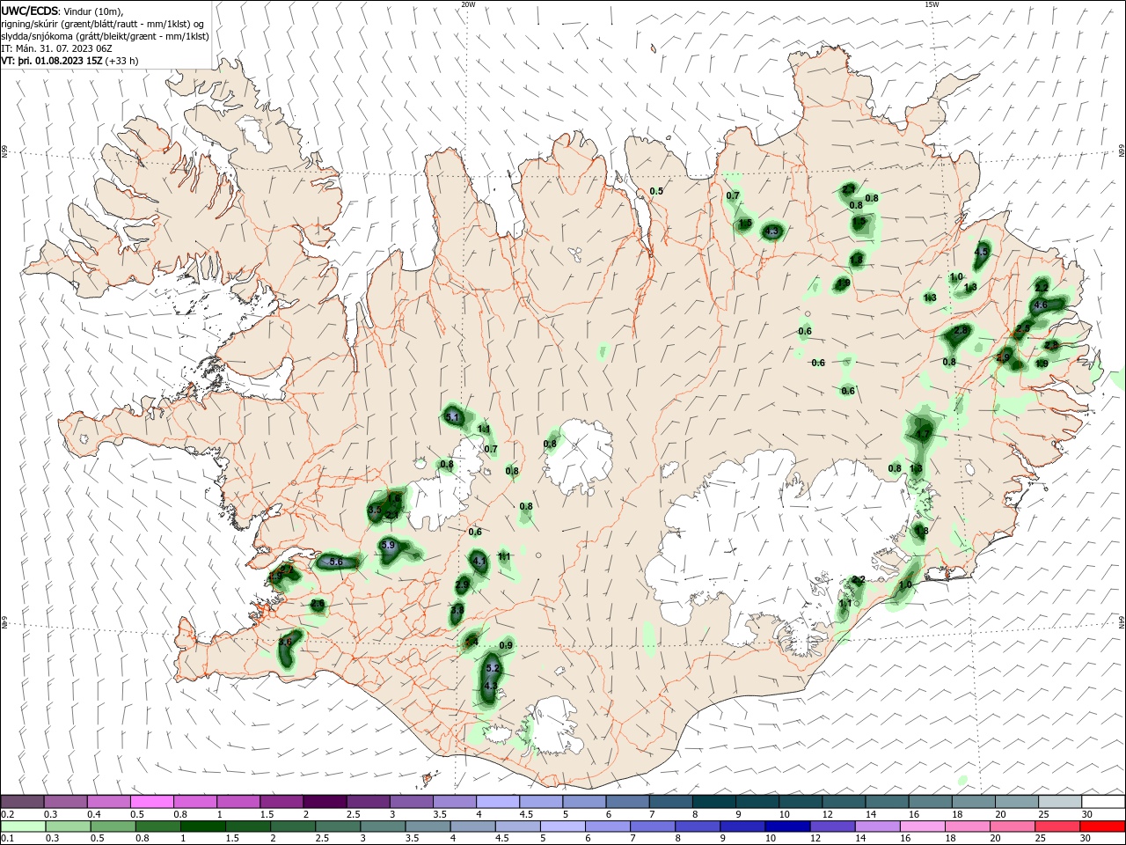Select the 0.5 bright pink upper legend swatch

151,802
